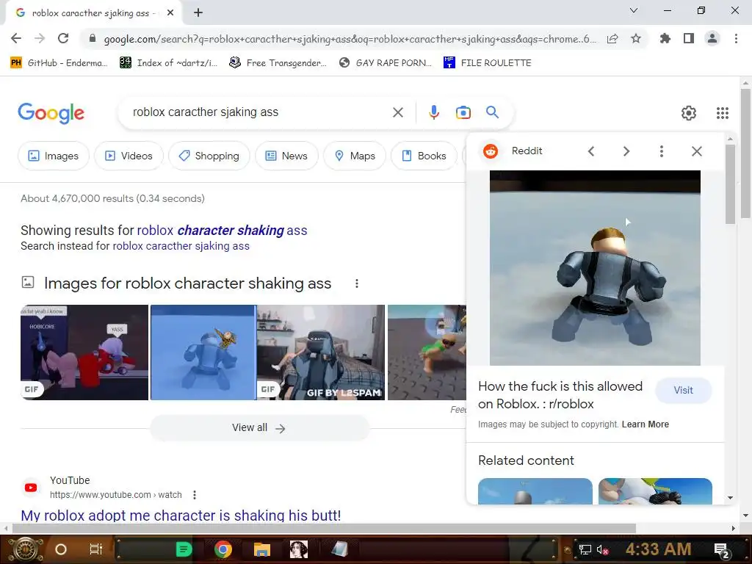Image resolution: width=752 pixels, height=564 pixels.
Task: Switch to the Videos filter
Action: tap(129, 156)
